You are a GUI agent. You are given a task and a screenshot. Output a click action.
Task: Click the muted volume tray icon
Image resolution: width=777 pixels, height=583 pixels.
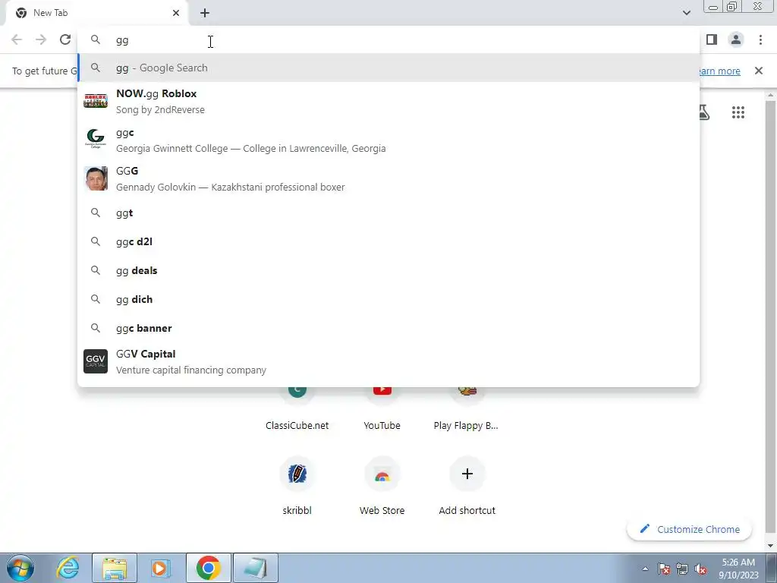coord(700,569)
